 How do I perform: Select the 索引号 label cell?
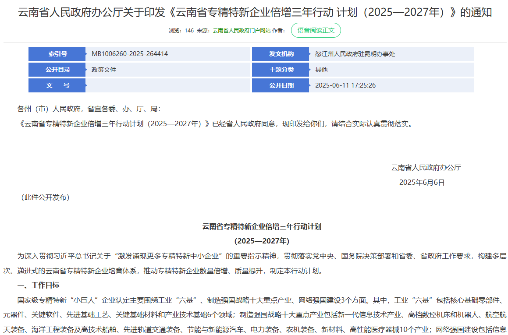click(x=57, y=54)
